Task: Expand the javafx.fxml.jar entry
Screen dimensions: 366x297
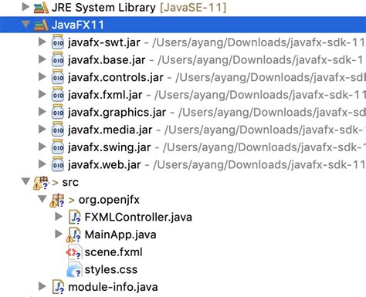Action: tap(42, 94)
